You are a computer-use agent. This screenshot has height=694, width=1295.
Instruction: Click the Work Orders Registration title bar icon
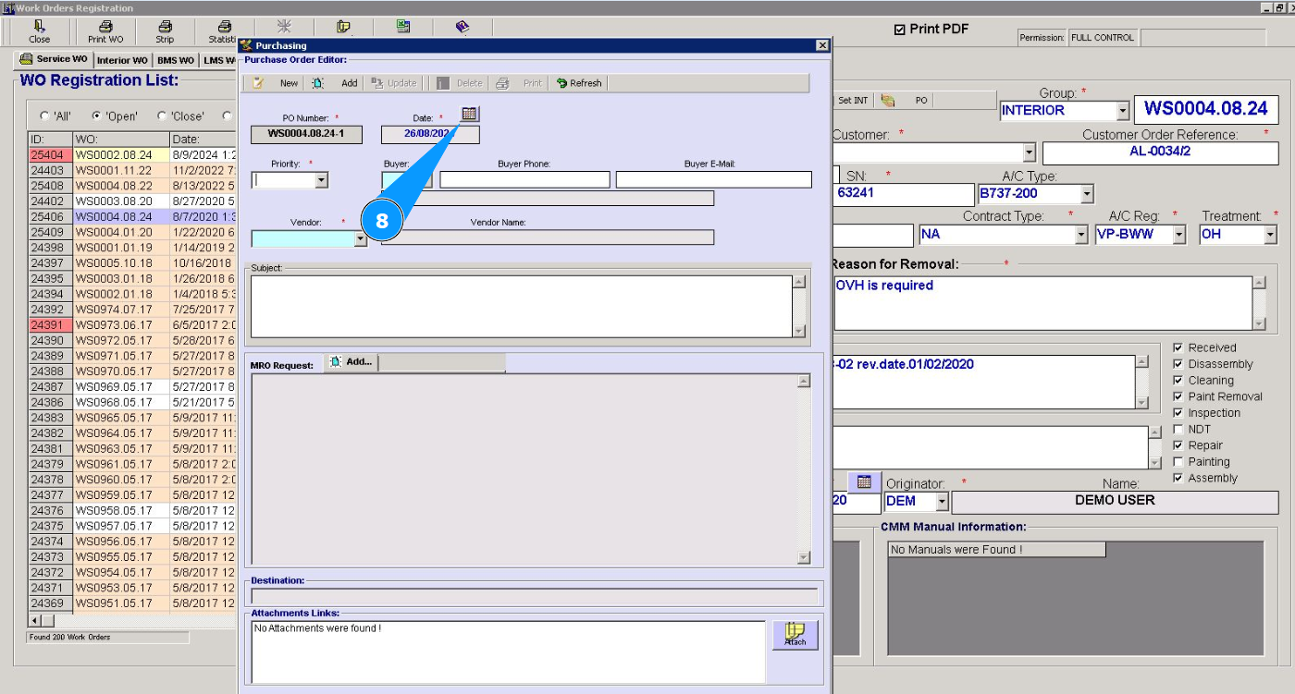(8, 8)
